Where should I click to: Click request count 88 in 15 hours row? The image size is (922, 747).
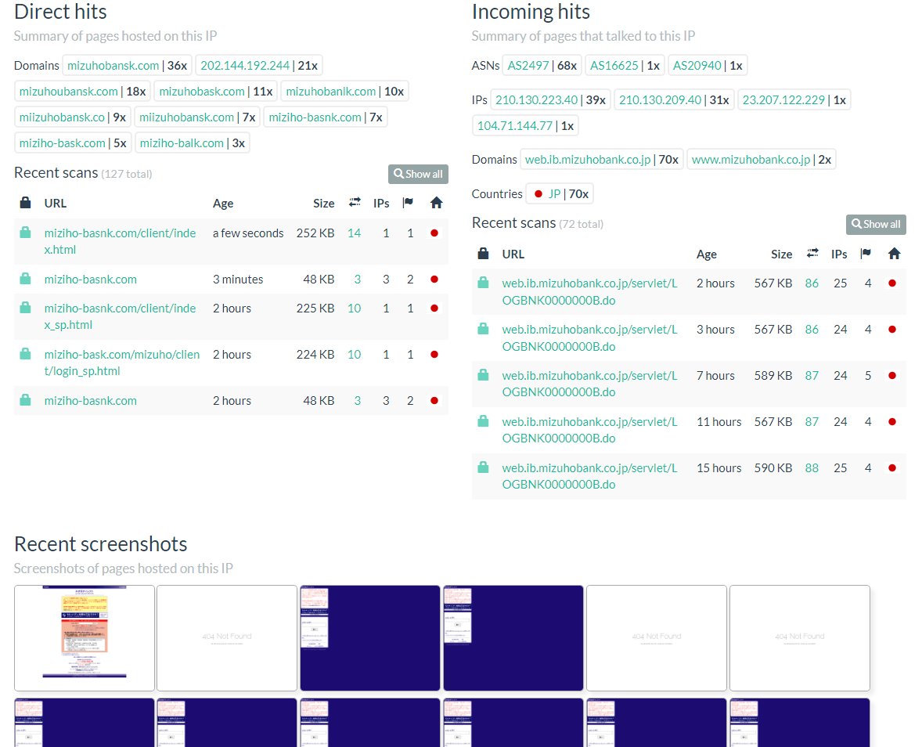812,467
